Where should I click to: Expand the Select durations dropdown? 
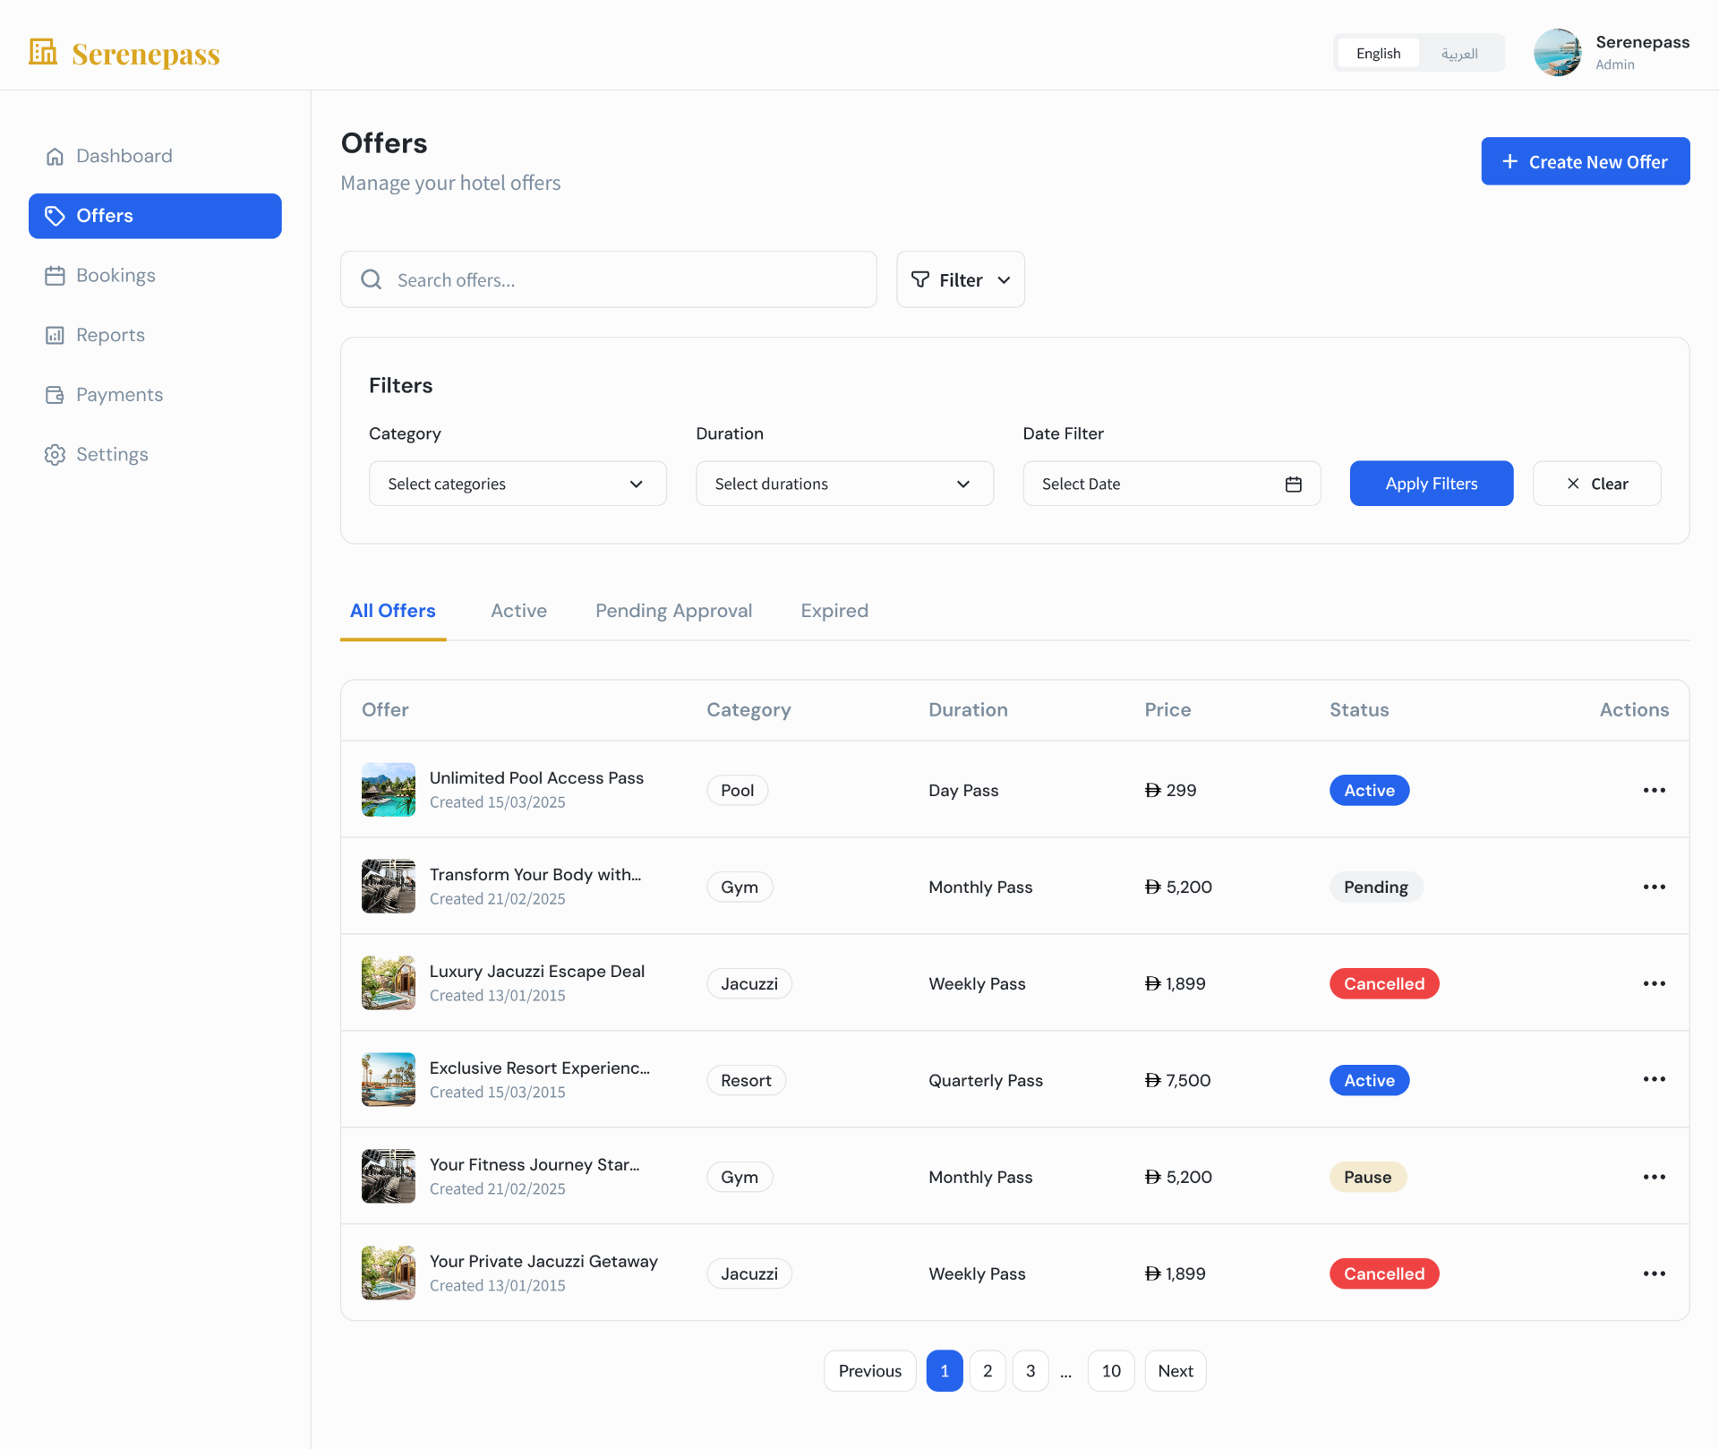[x=844, y=484]
